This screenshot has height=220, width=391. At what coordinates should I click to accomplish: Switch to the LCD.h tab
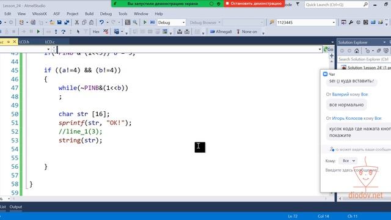point(24,42)
